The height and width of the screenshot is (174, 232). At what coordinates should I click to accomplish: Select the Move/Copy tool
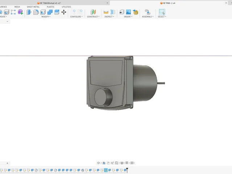[x=64, y=12]
